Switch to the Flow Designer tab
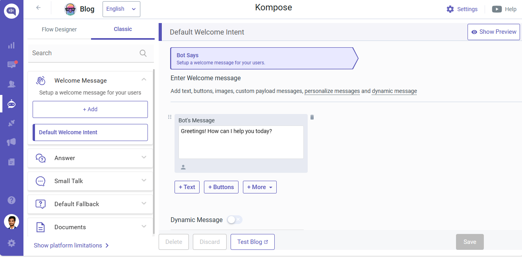Viewport: 522px width, 257px height. 59,29
